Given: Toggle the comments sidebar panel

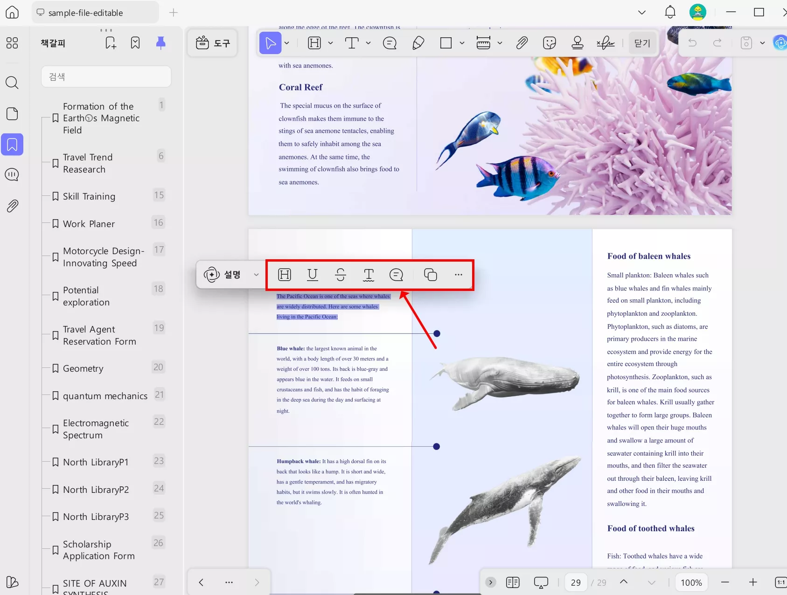Looking at the screenshot, I should 12,175.
